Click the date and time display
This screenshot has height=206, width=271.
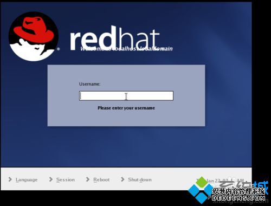pyautogui.click(x=222, y=181)
